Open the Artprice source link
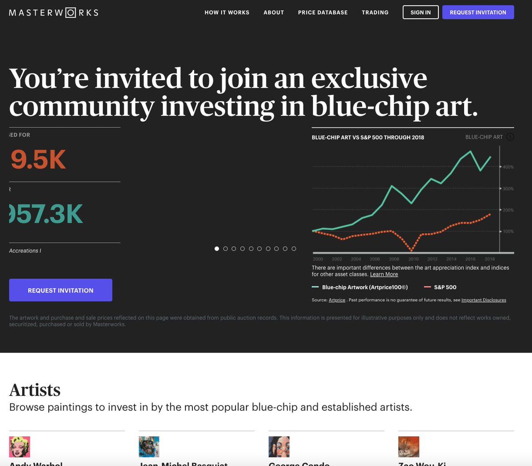The image size is (532, 466). 337,300
